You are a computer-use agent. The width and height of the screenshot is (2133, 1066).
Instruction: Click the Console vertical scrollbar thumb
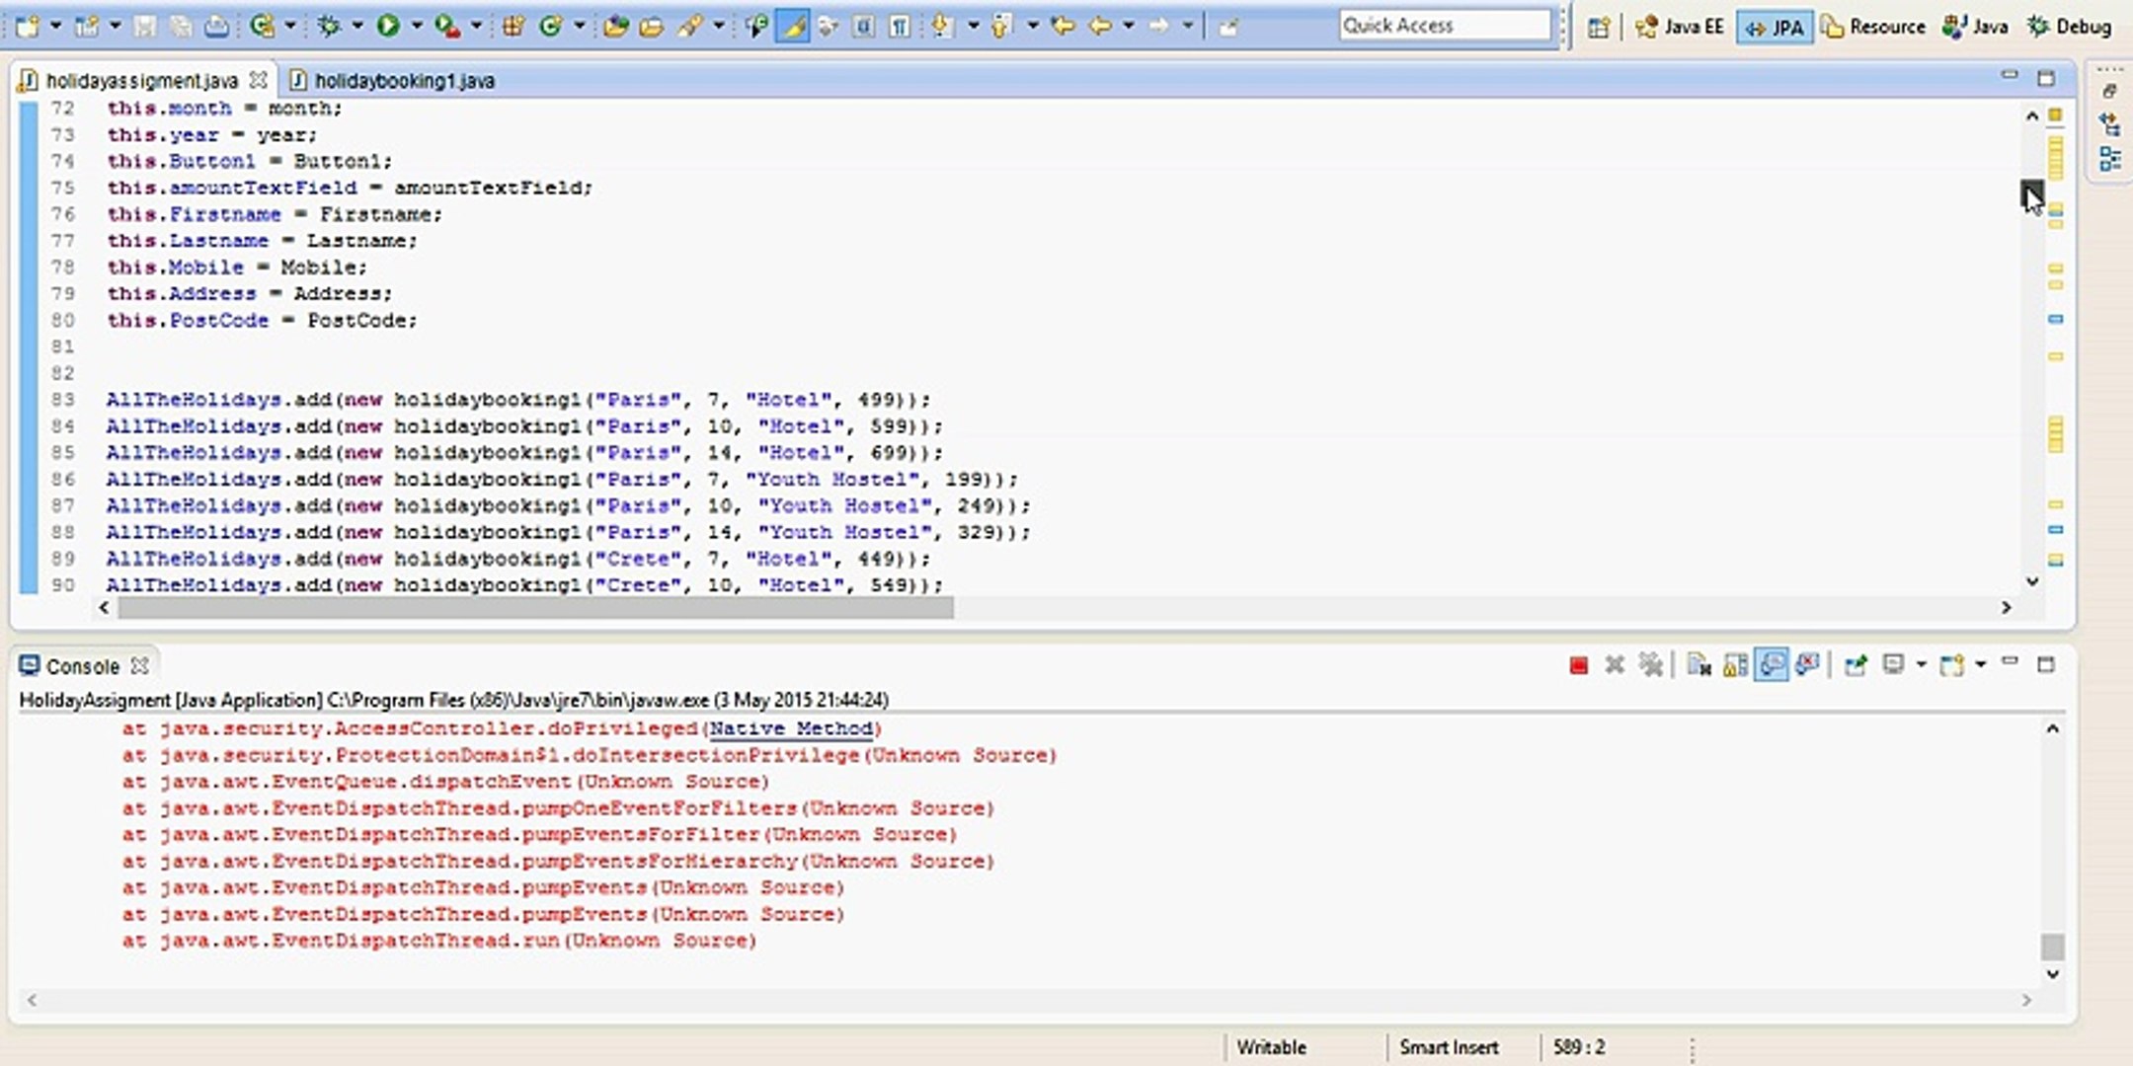(x=2052, y=946)
